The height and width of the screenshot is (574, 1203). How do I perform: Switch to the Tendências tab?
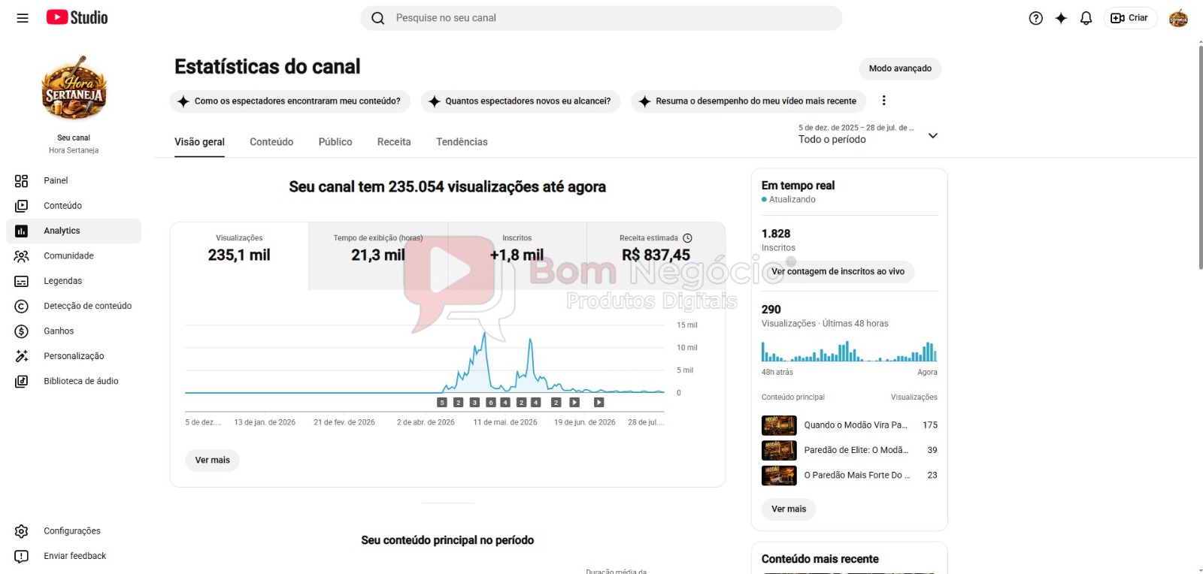462,142
